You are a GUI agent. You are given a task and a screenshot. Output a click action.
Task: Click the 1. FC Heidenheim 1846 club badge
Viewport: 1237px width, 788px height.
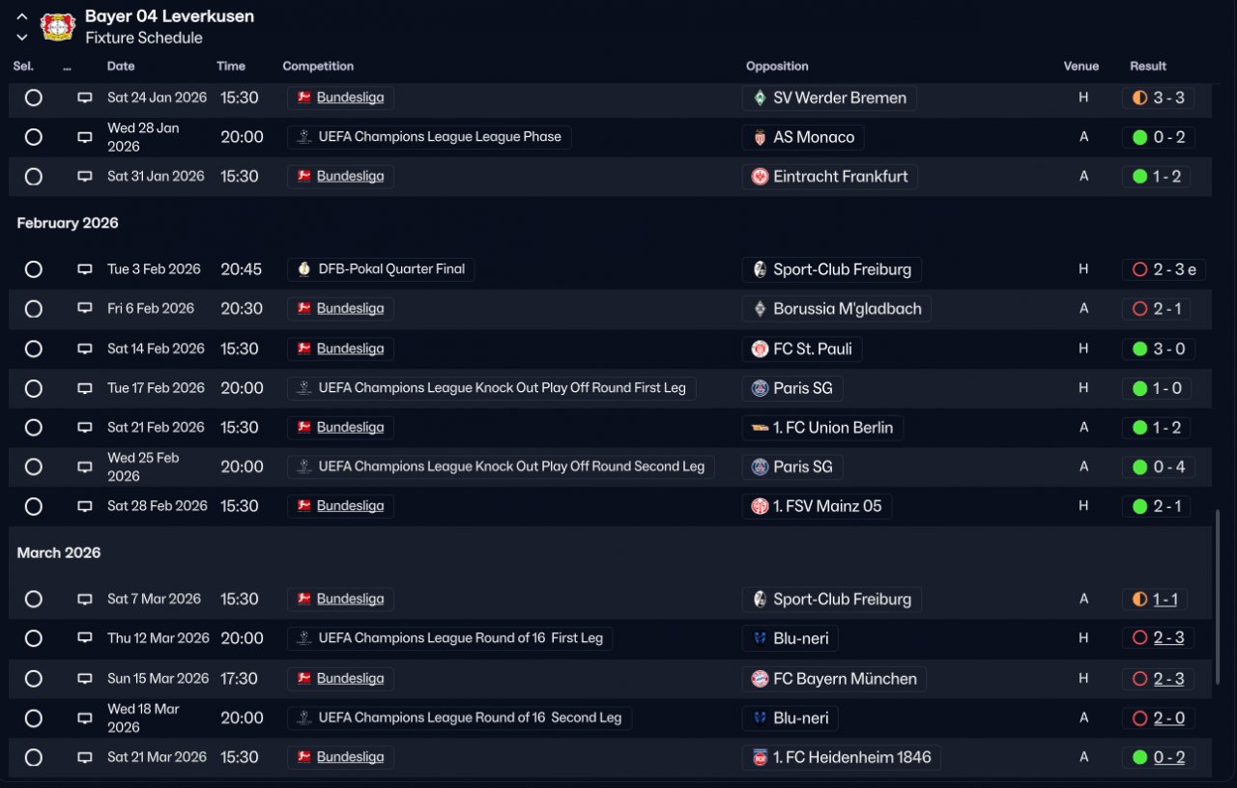tap(761, 758)
